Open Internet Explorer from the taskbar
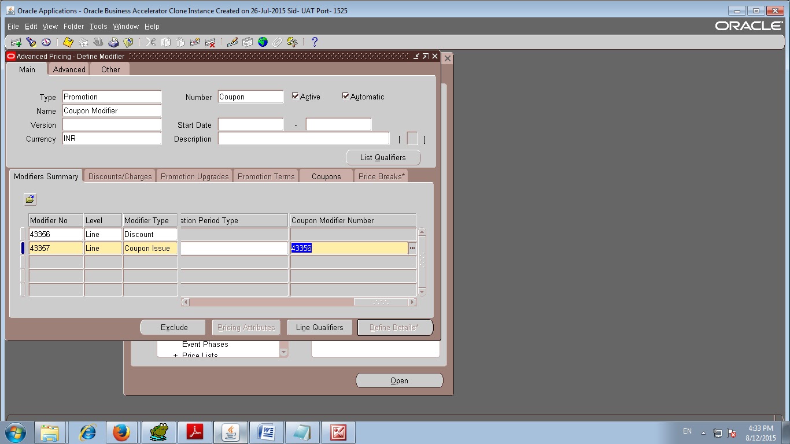This screenshot has width=790, height=444. pos(88,432)
